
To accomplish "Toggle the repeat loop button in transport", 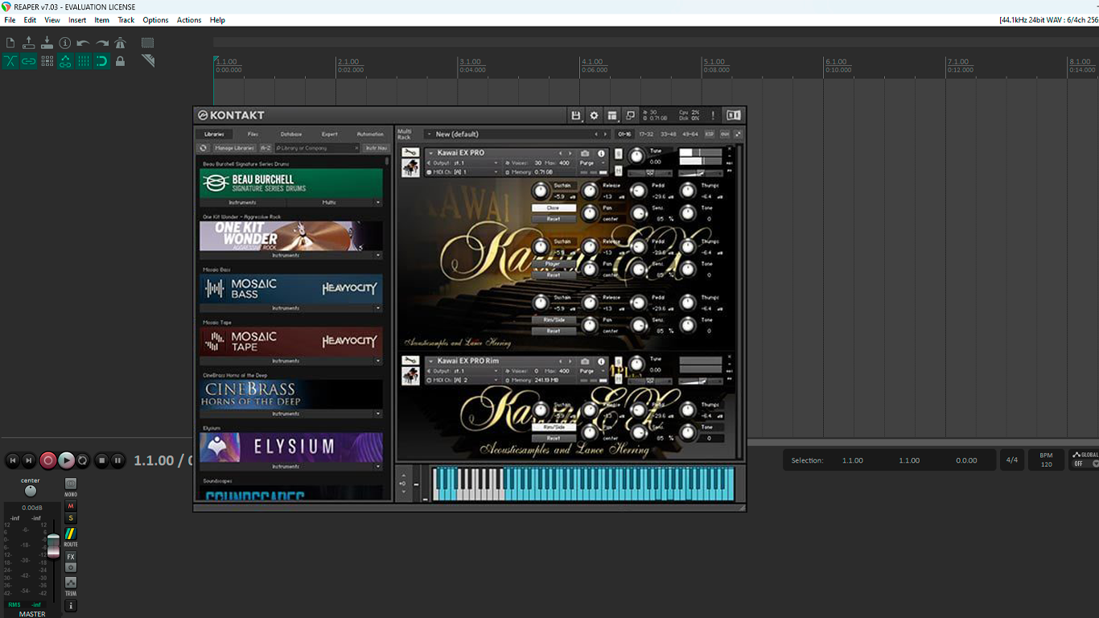I will click(x=83, y=460).
